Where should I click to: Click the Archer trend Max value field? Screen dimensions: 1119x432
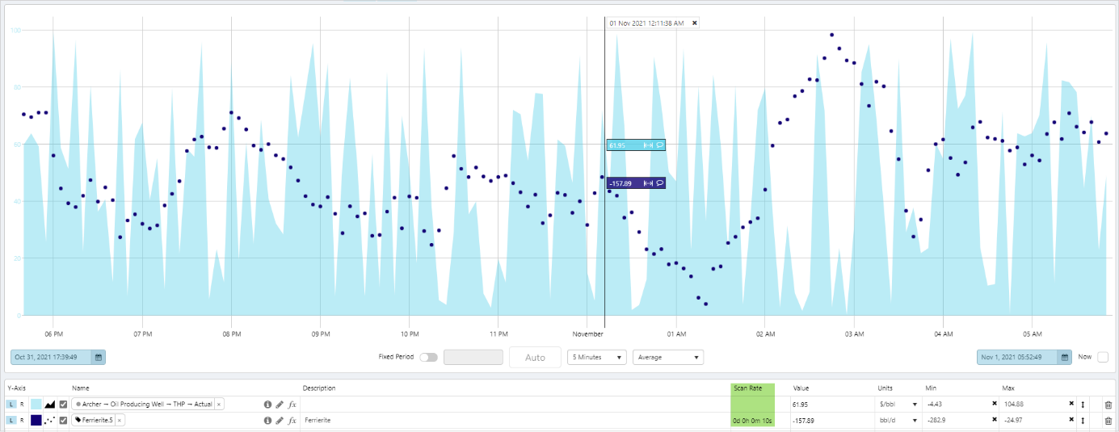tap(1030, 404)
